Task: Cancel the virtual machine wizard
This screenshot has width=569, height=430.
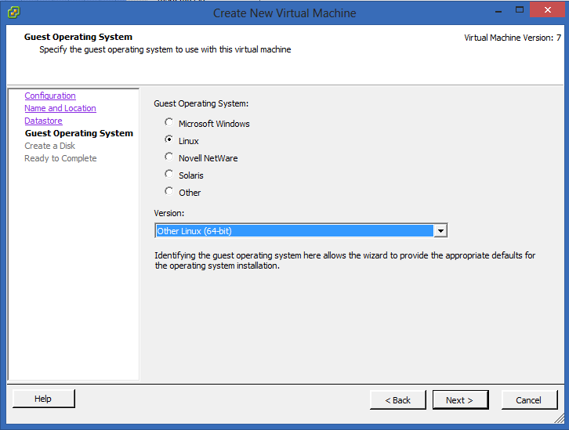Action: click(529, 400)
